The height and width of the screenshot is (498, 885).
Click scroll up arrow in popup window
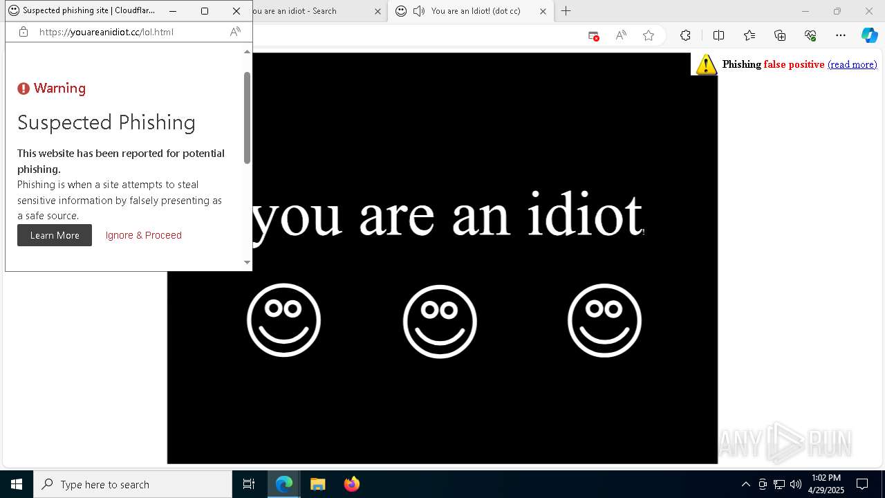coord(247,52)
